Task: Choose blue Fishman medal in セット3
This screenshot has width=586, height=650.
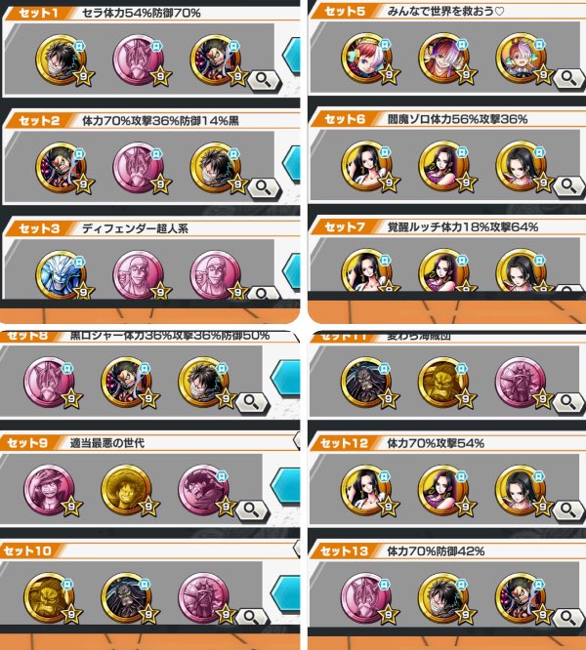Action: coord(61,275)
